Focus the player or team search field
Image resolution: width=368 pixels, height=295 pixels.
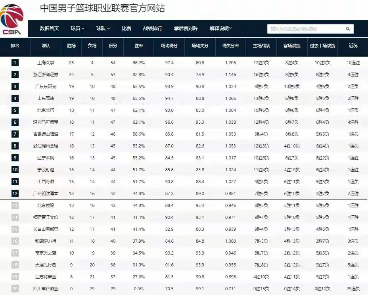pyautogui.click(x=310, y=29)
